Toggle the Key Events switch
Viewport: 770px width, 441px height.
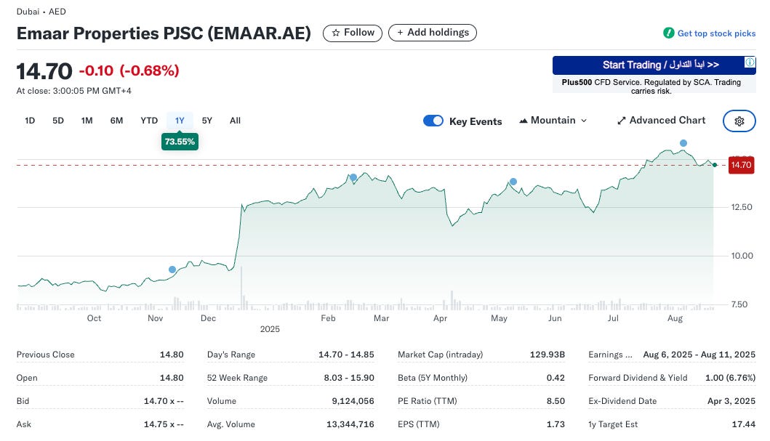(x=433, y=121)
